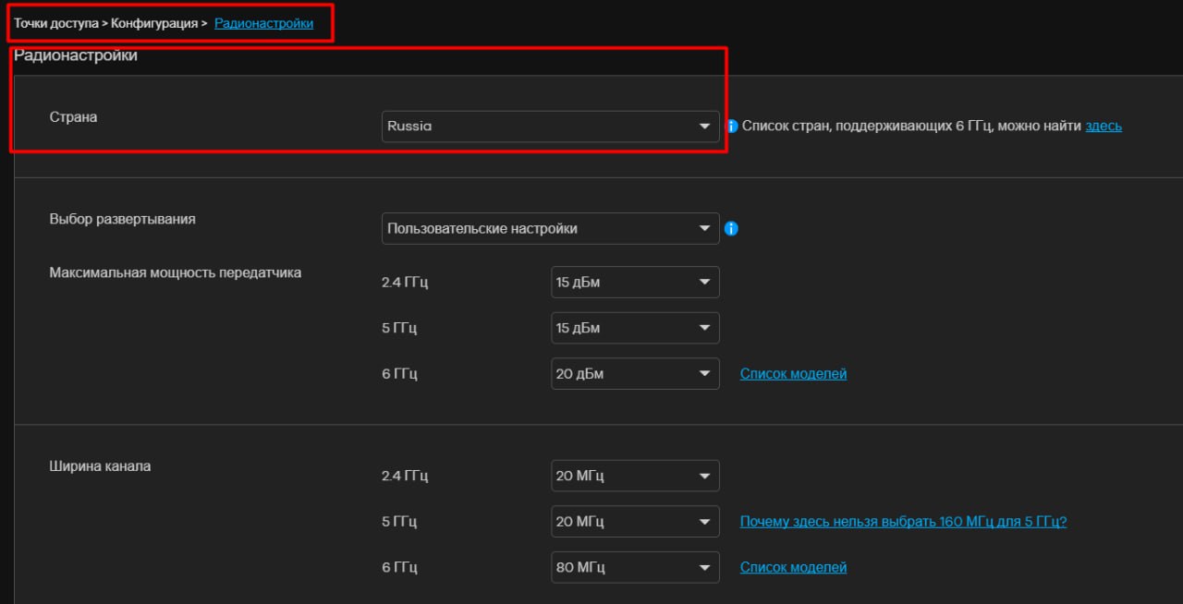This screenshot has height=604, width=1183.
Task: Click the Ширина канала label
Action: click(x=100, y=466)
